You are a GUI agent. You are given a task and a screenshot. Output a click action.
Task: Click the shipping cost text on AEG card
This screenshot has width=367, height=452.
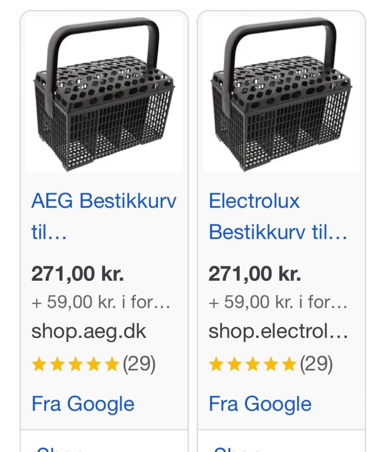tap(101, 303)
